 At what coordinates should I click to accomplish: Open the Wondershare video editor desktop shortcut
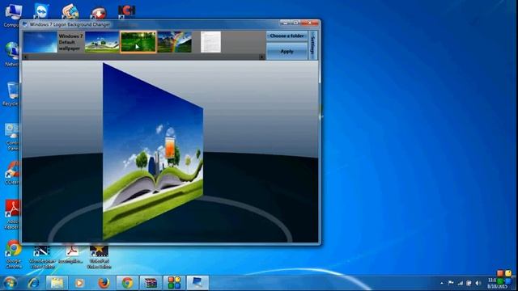(x=42, y=257)
